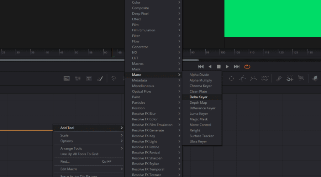Add a pRender particle node icon
The width and height of the screenshot is (321, 177).
(x=301, y=78)
